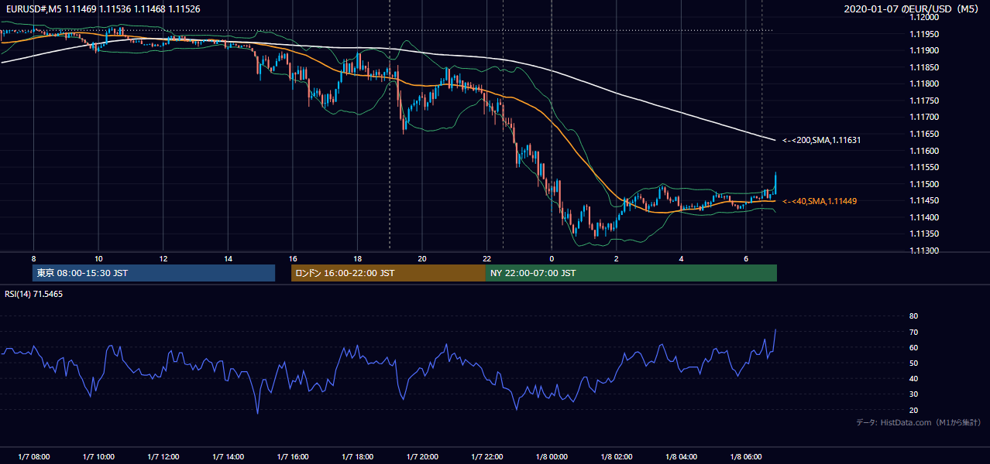Click the latest RSI peak above 70
This screenshot has height=464, width=990.
tap(775, 330)
